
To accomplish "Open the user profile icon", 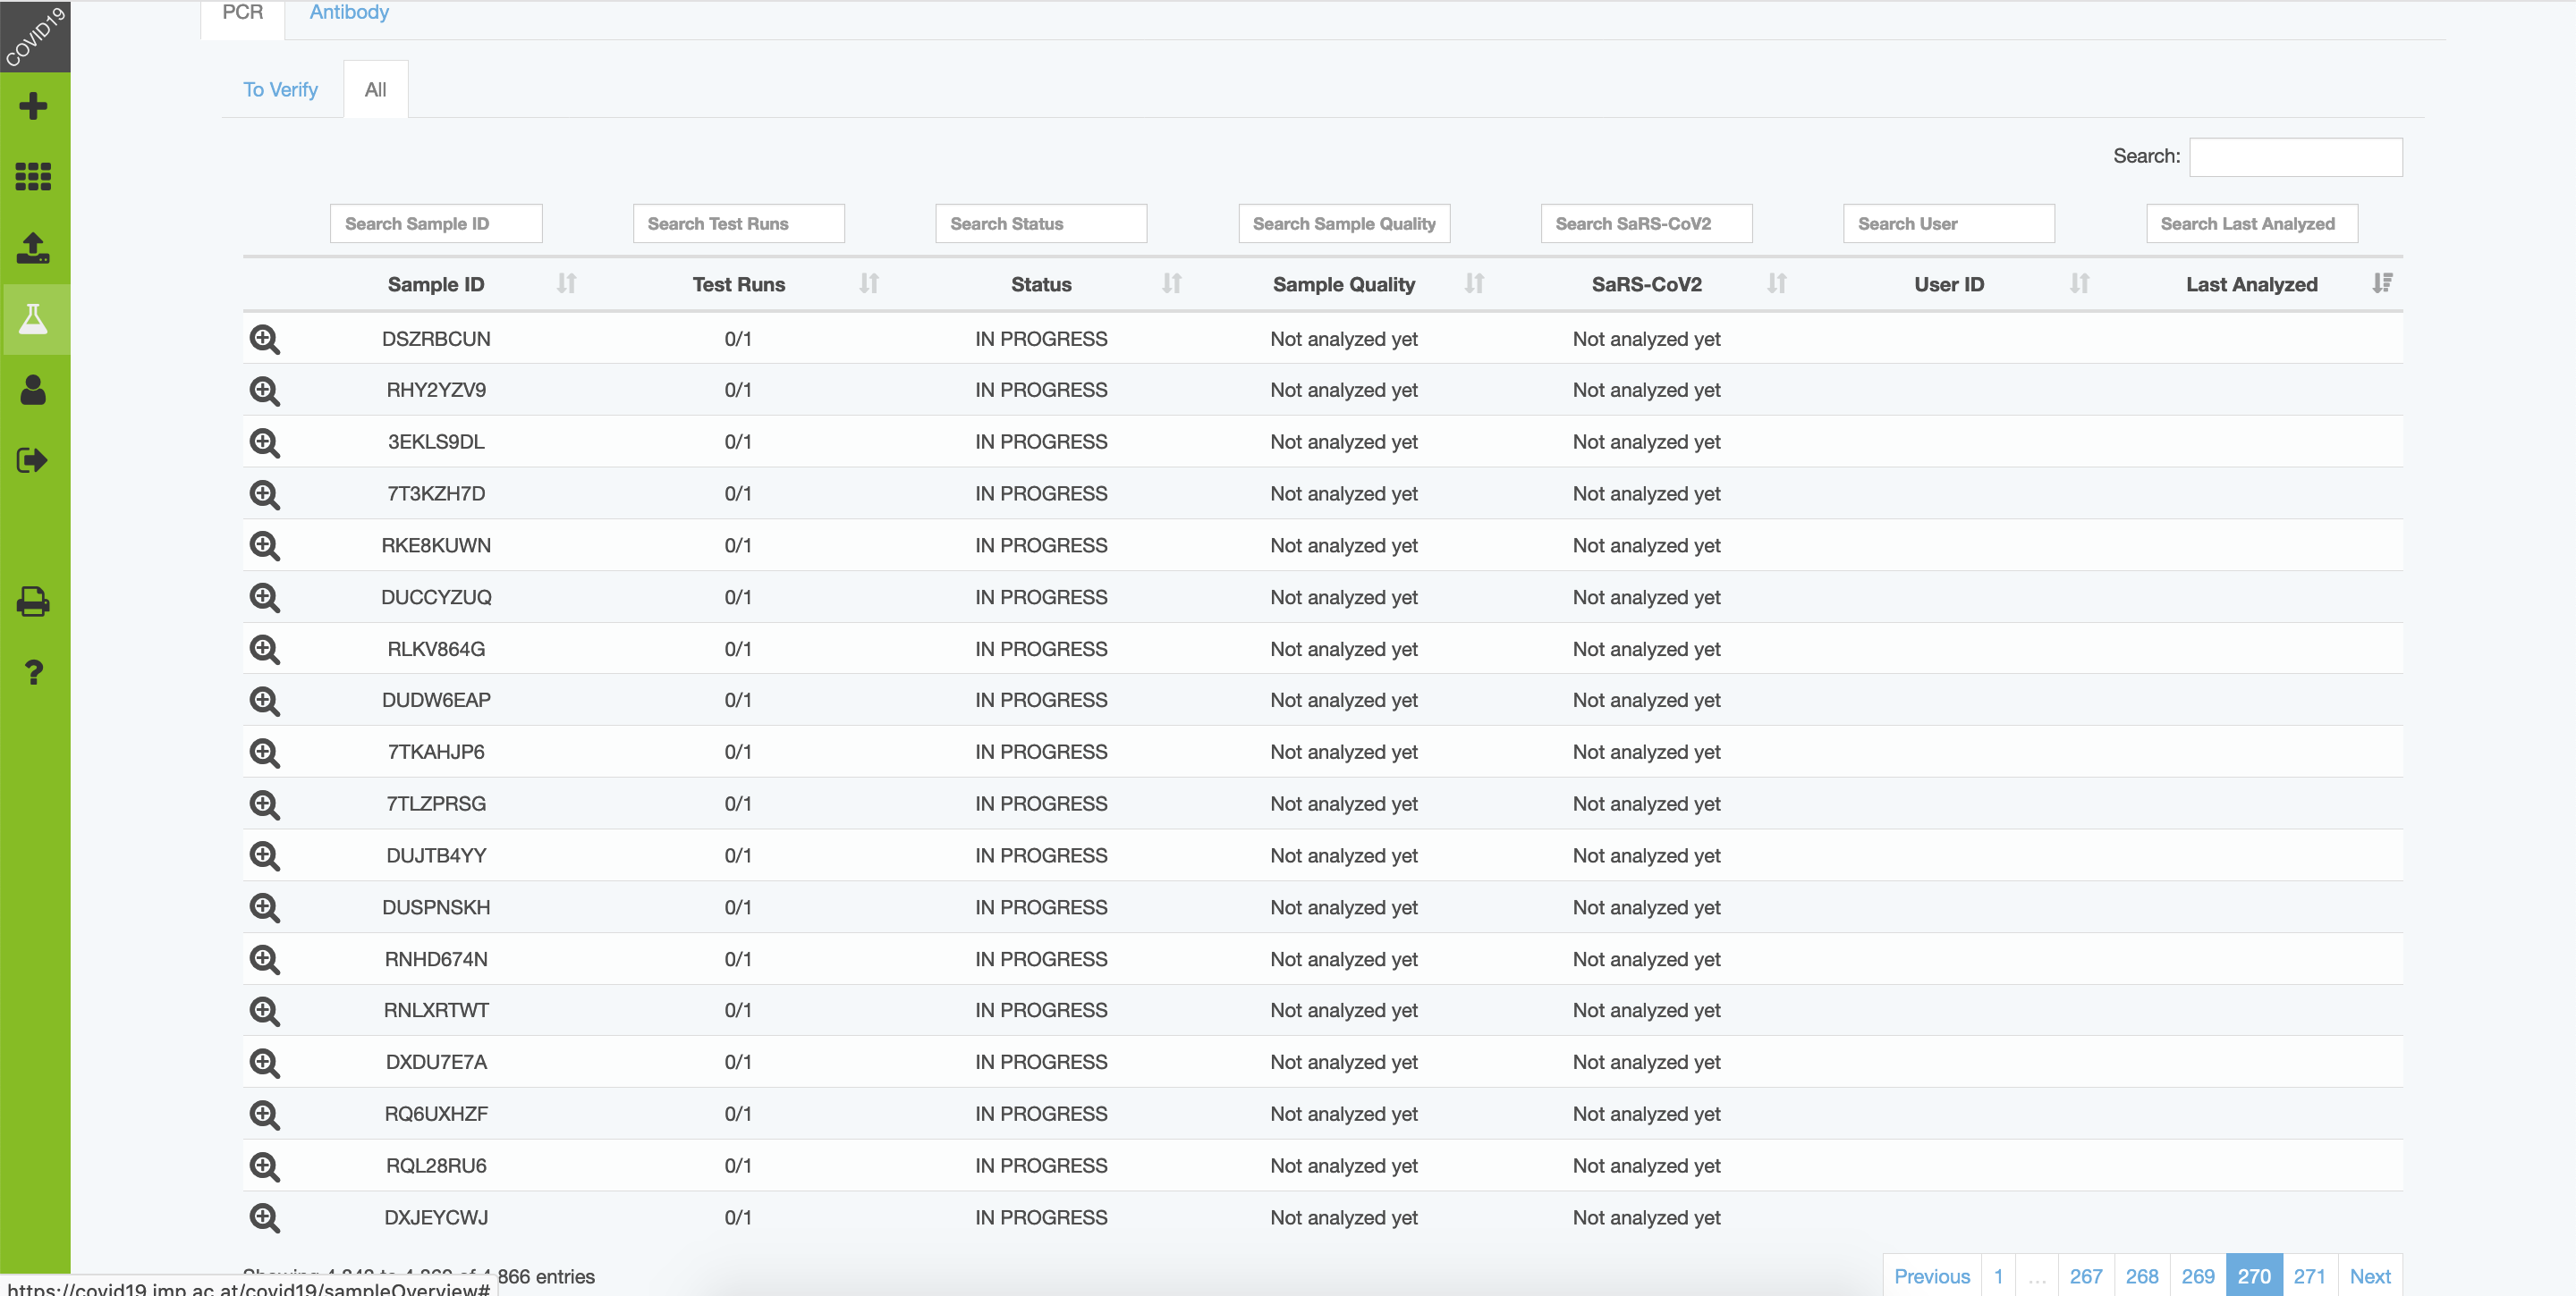I will pyautogui.click(x=34, y=390).
